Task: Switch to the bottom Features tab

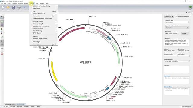Action: pos(26,106)
